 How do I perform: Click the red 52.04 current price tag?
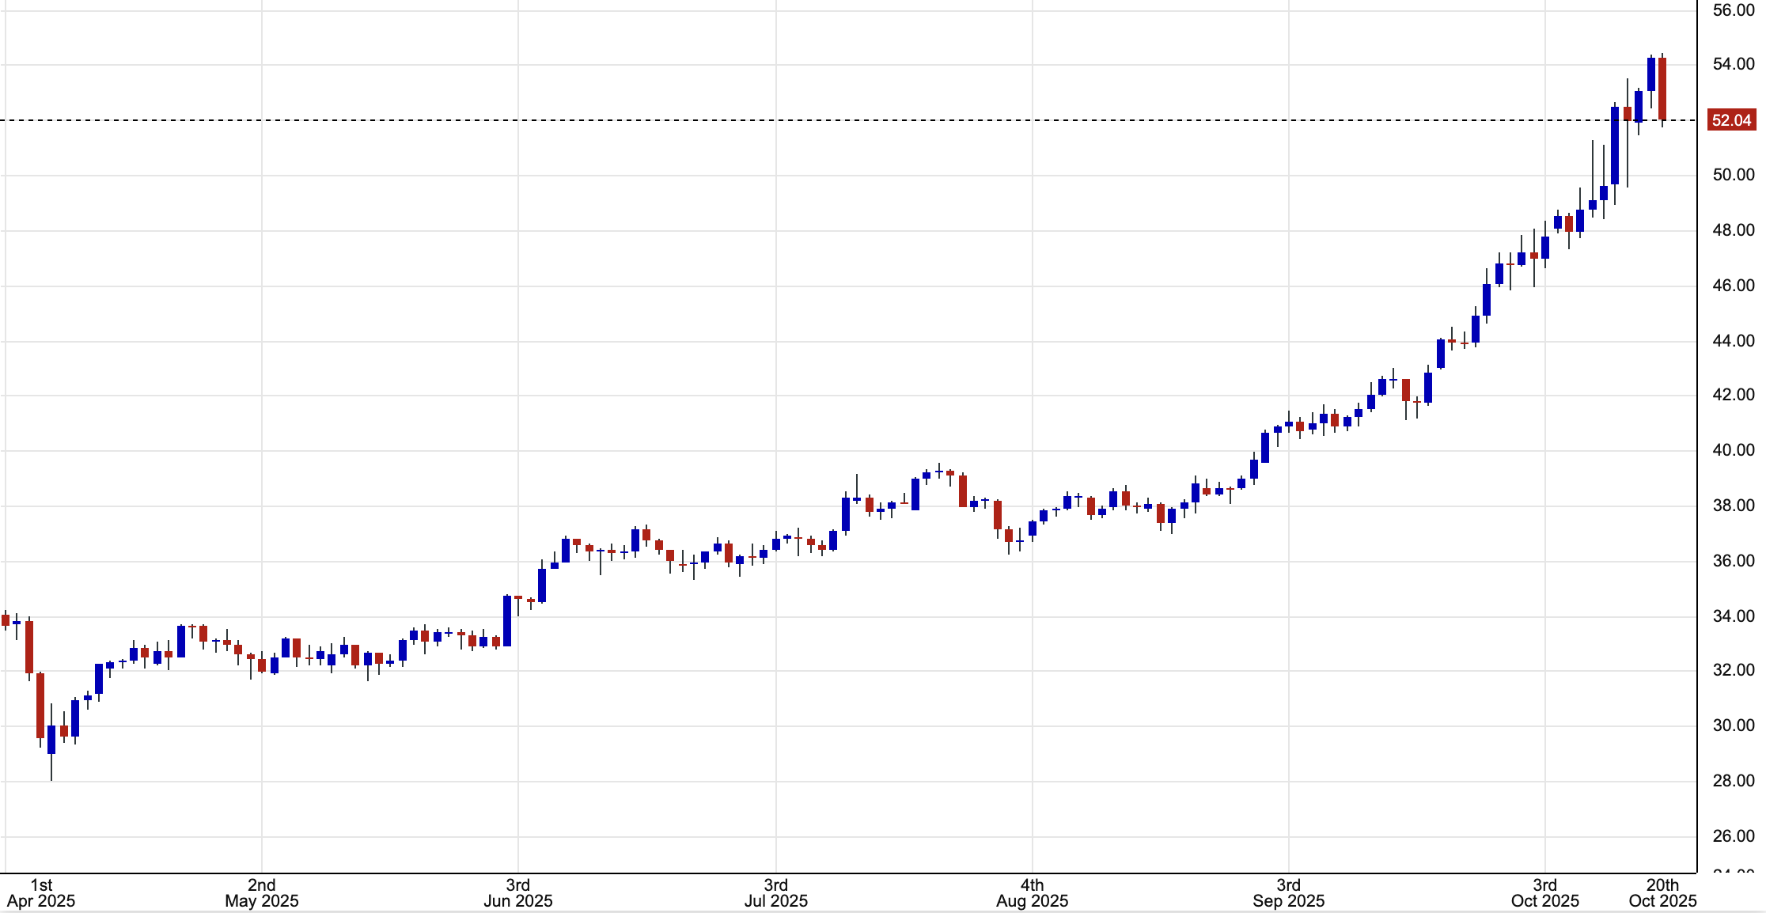[1731, 120]
